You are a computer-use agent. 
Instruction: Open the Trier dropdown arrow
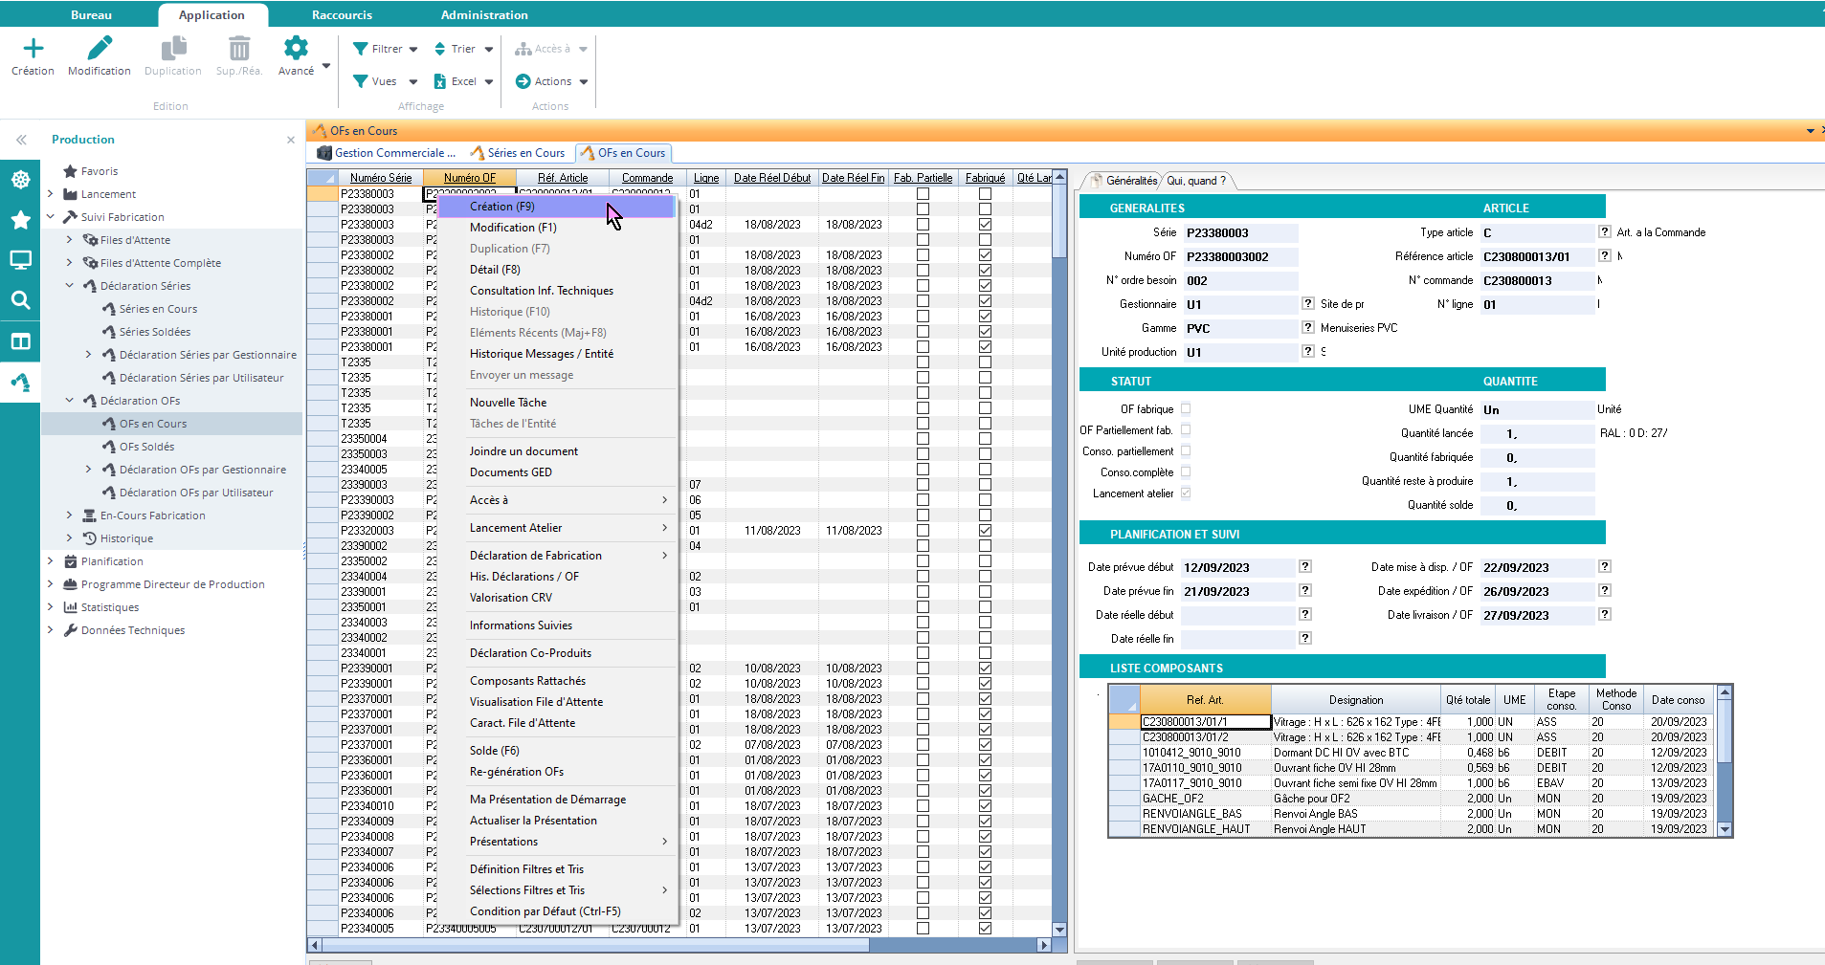click(489, 49)
